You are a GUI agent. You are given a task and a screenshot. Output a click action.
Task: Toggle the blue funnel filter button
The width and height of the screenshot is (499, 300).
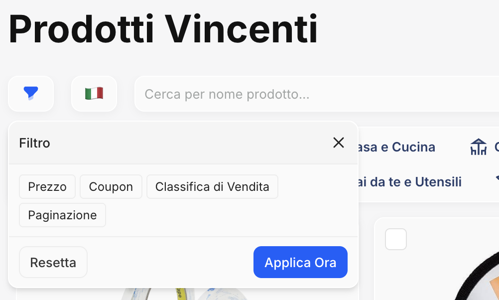[x=30, y=93]
